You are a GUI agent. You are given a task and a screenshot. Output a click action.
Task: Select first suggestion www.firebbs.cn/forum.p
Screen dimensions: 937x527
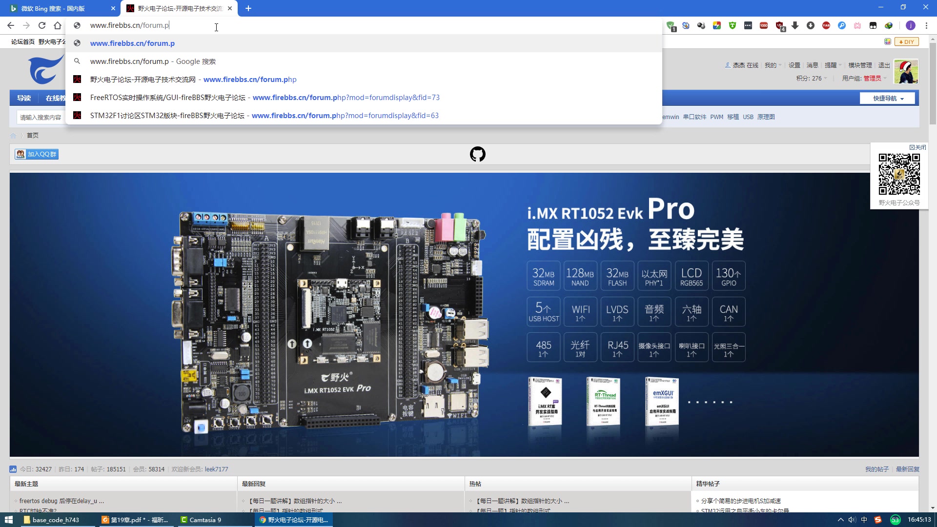point(364,43)
